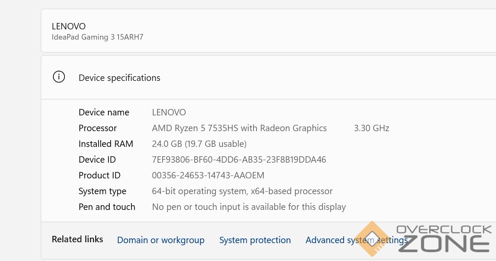Click the Product ID value 00356-24653-14743-AAOEM
Screen dimensions: 496x261
(208, 175)
